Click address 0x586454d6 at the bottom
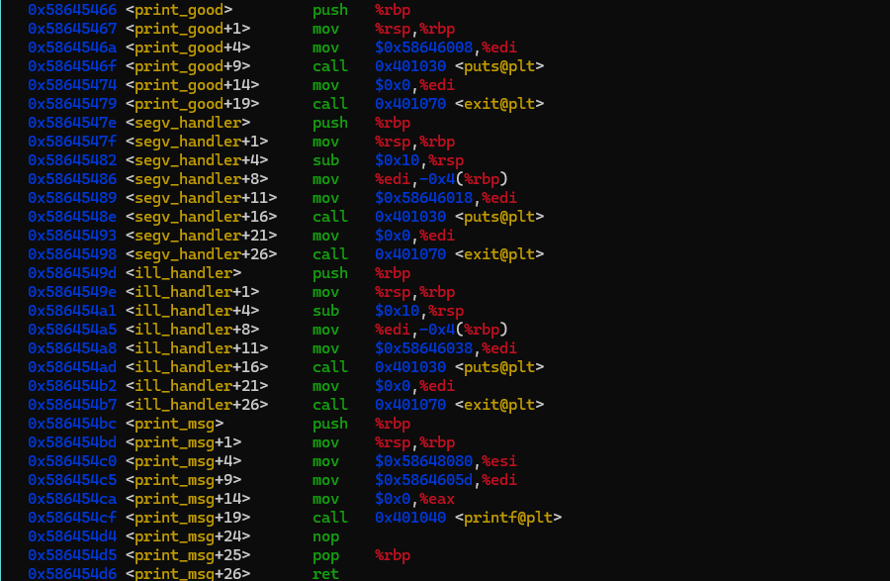The height and width of the screenshot is (581, 890). coord(71,573)
